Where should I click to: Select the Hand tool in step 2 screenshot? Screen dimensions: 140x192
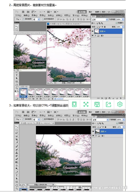point(17,85)
